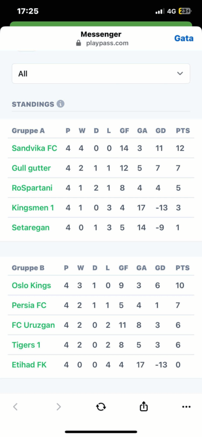Select Persia FC in Gruppe B
The width and height of the screenshot is (202, 437).
tap(29, 305)
